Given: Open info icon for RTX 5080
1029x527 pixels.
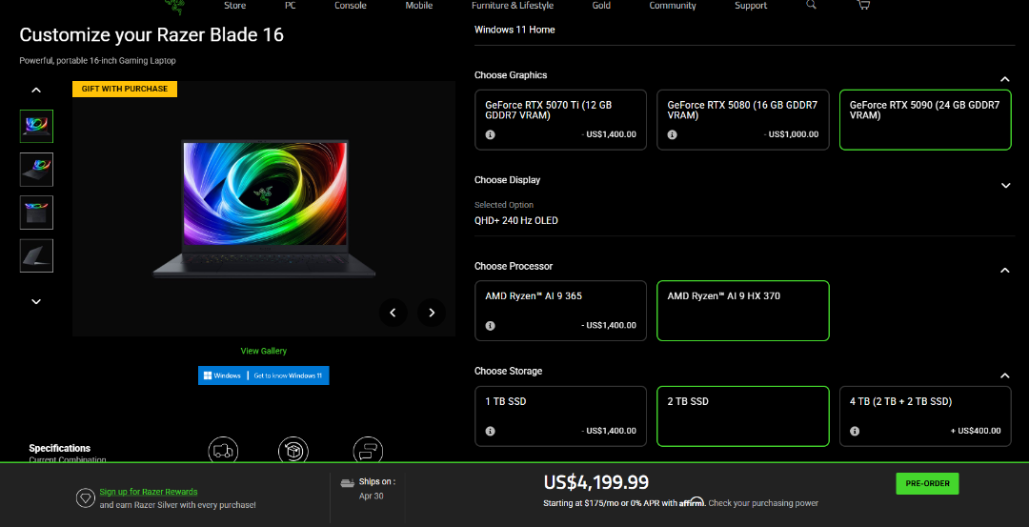Looking at the screenshot, I should click(672, 134).
